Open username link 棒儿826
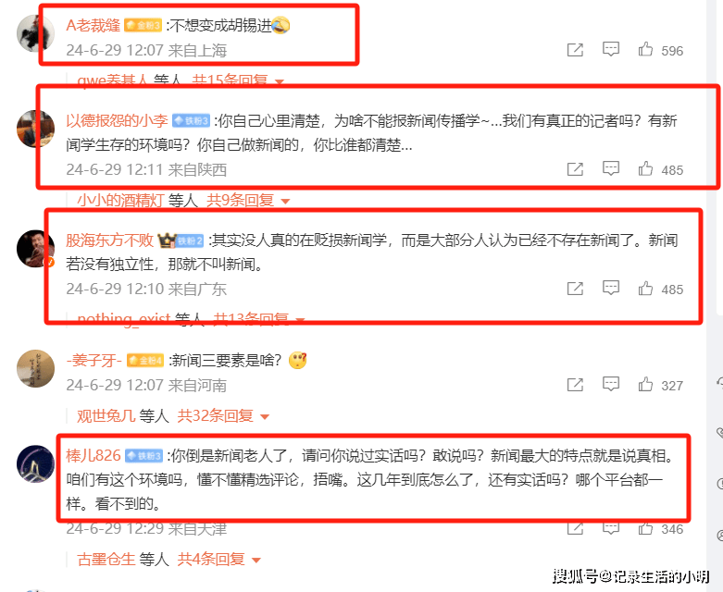Screen dimensions: 723x592 (x=93, y=456)
